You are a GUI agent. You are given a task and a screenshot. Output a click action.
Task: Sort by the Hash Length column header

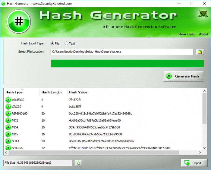tap(53, 92)
